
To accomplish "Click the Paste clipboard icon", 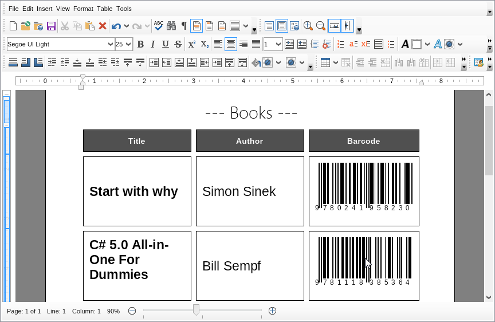I will point(90,26).
